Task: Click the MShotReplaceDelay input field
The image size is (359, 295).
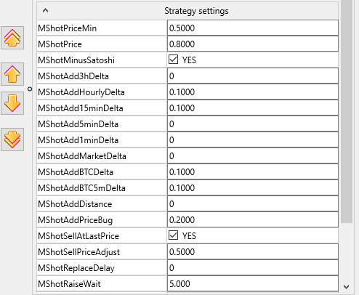Action: tap(253, 268)
